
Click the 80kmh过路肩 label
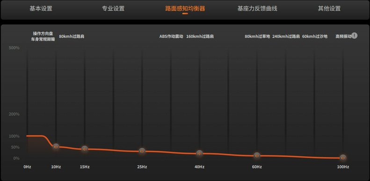coord(72,36)
